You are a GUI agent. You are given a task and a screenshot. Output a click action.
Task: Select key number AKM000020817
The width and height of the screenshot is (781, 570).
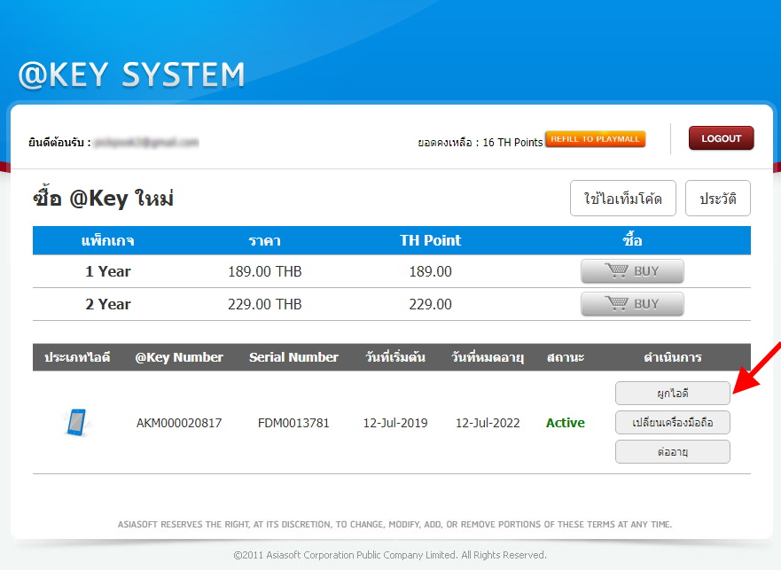click(179, 423)
